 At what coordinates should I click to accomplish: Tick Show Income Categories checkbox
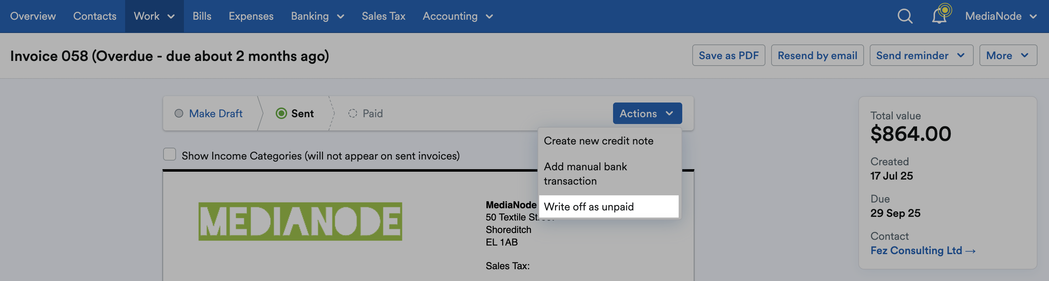[170, 154]
